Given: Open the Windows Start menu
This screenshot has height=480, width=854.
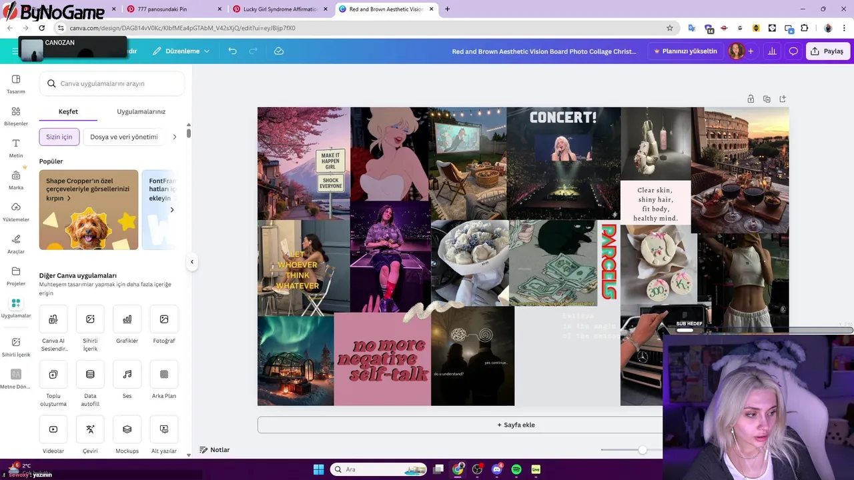Looking at the screenshot, I should 319,469.
